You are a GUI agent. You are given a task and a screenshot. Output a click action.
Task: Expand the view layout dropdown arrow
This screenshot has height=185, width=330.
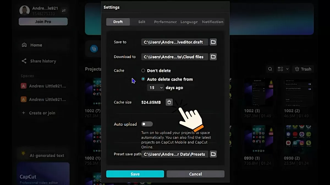coord(287,69)
